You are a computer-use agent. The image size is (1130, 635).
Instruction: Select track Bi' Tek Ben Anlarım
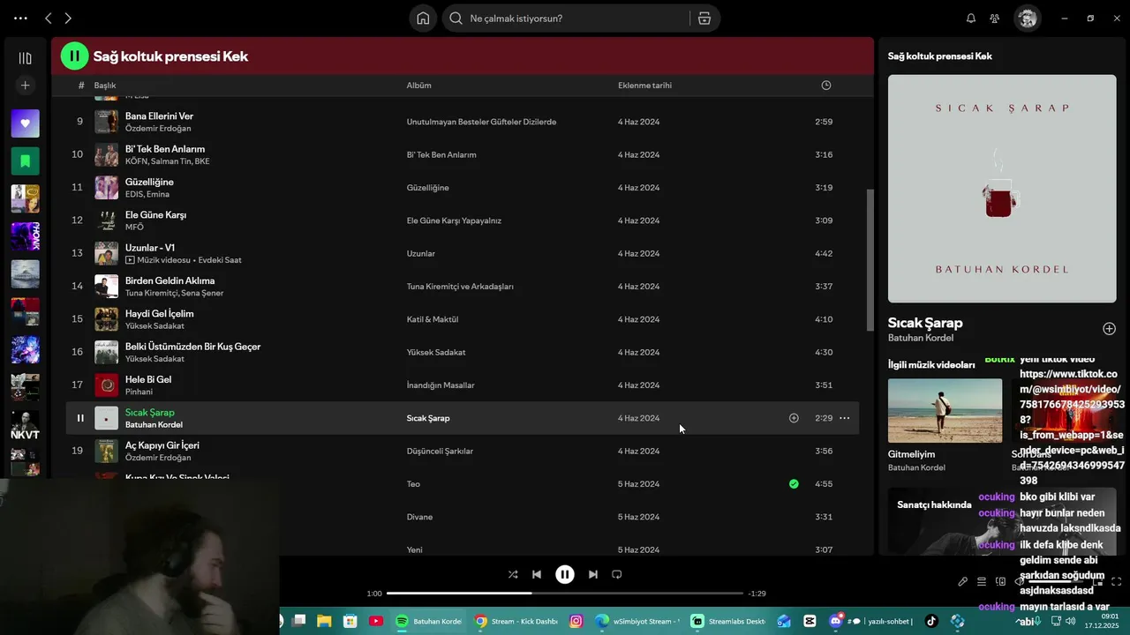click(x=165, y=149)
